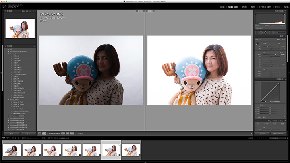
Task: Show 全部 (All) in HSL panel
Action: [282, 124]
